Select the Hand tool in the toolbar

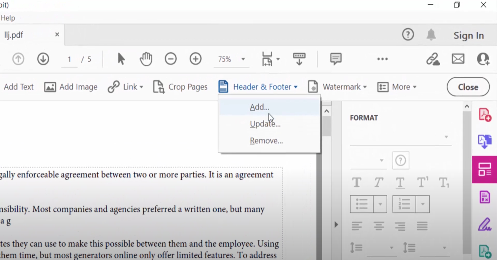pyautogui.click(x=146, y=59)
